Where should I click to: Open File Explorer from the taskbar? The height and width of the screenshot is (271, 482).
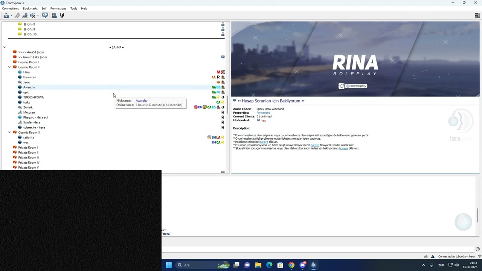[258, 265]
